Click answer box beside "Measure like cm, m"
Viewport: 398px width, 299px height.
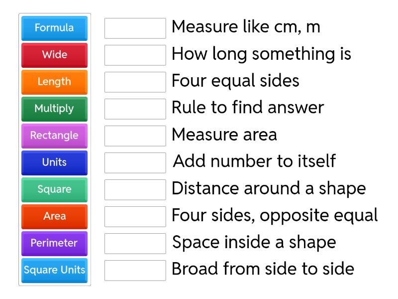tap(135, 28)
